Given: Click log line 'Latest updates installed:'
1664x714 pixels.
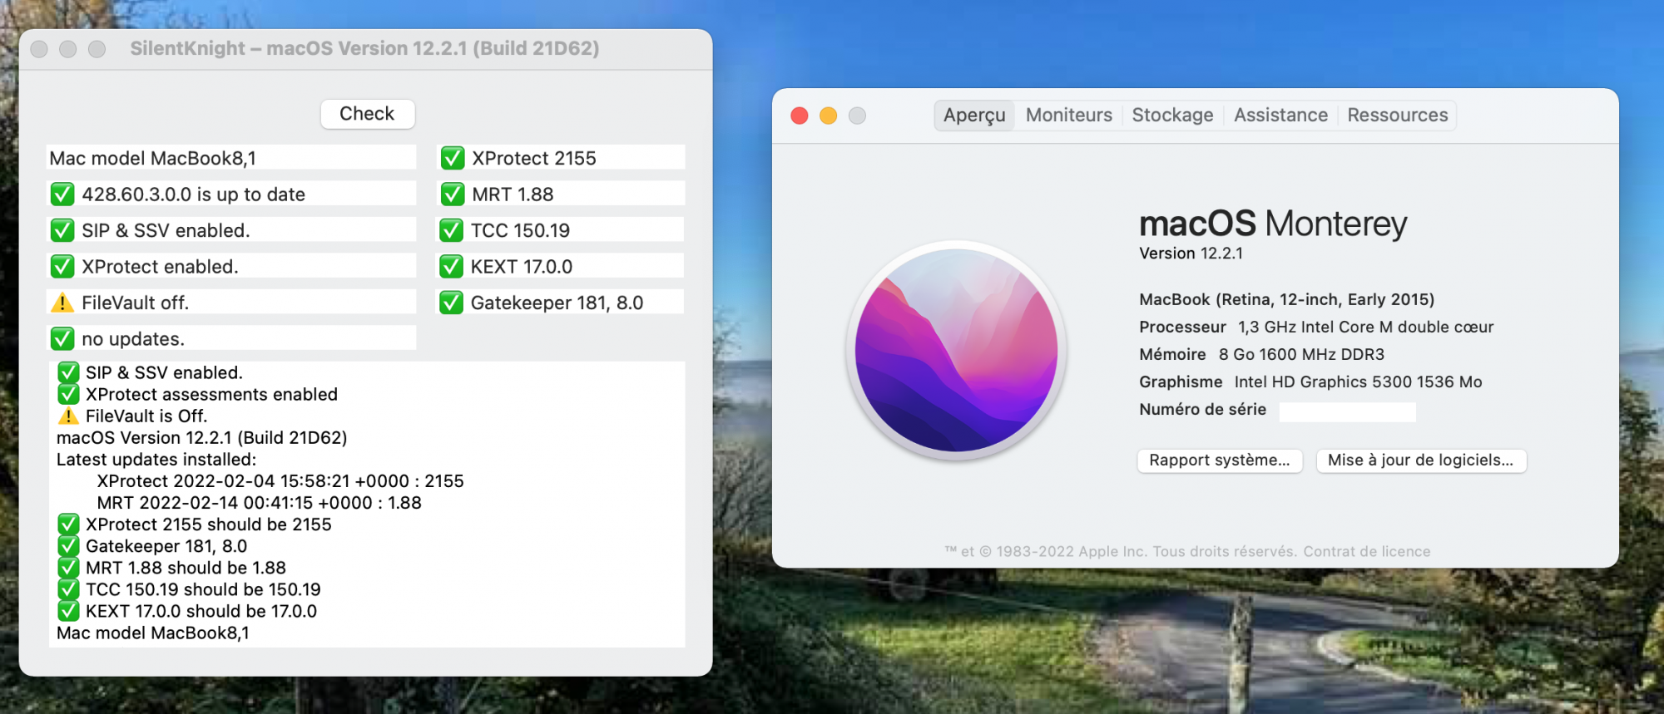Looking at the screenshot, I should 156,460.
